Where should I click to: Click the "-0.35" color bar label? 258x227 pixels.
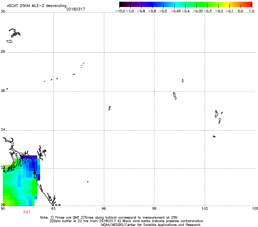[x=198, y=11]
